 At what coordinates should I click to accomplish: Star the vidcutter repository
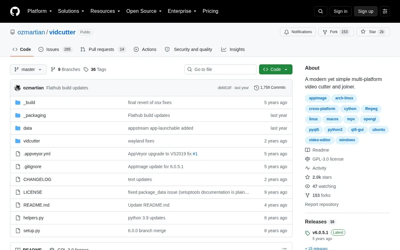tap(373, 32)
